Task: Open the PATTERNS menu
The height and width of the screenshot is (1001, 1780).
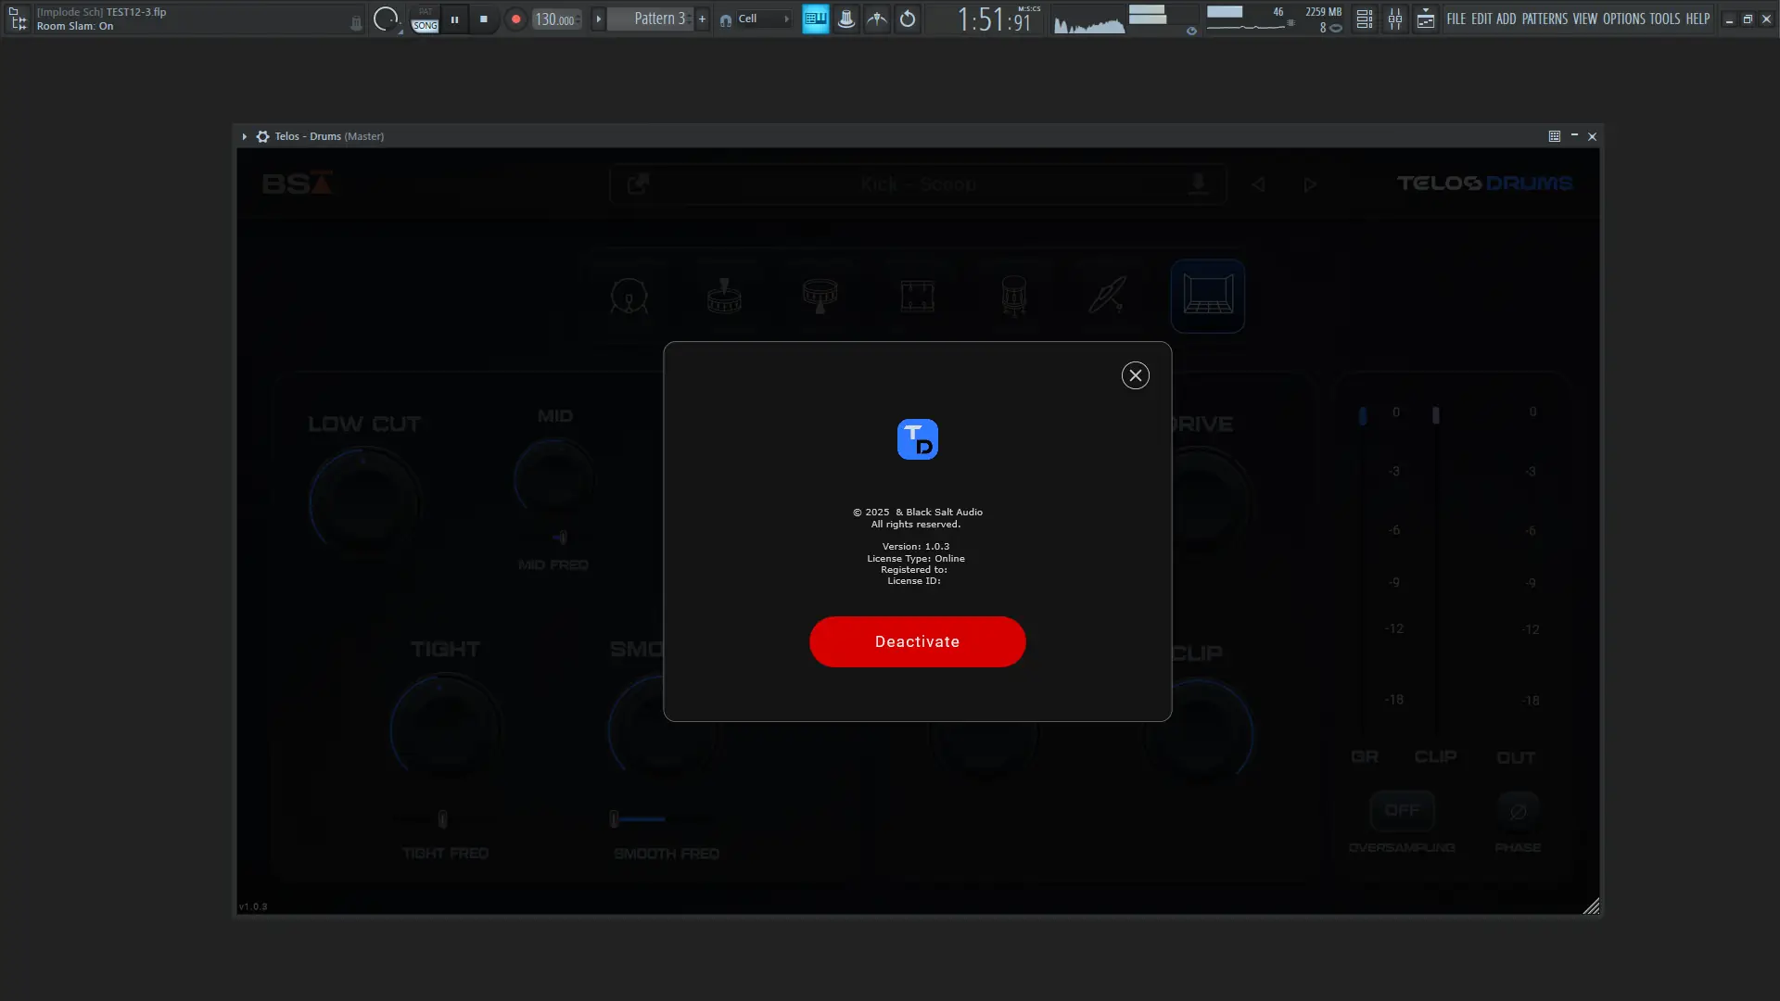Action: (1545, 19)
